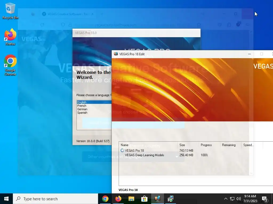
Task: Switch to the VEGAS installer taskbar icon
Action: click(x=157, y=199)
